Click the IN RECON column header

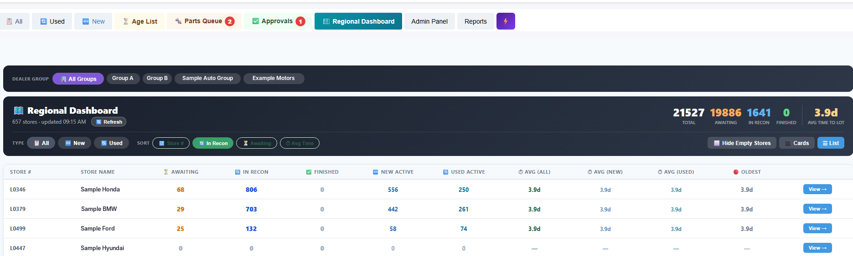[252, 172]
